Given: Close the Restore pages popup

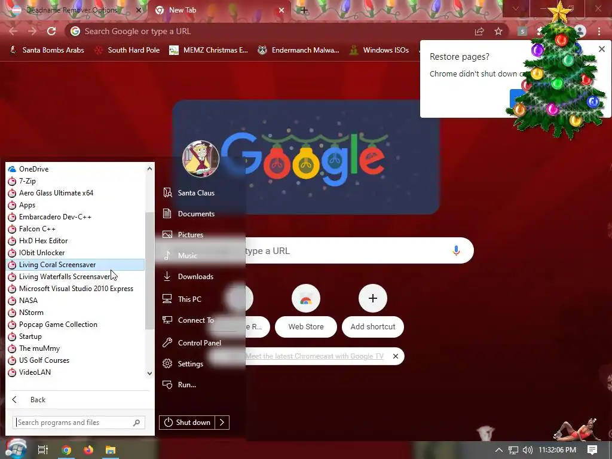Looking at the screenshot, I should 601,49.
